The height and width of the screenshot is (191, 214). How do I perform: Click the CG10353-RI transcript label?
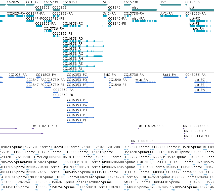click(72, 49)
